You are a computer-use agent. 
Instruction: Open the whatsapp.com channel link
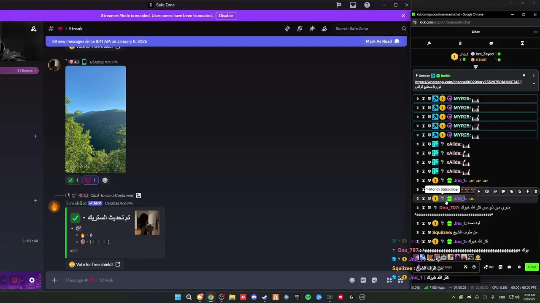click(467, 82)
